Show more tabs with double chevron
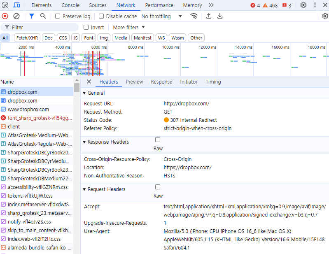This screenshot has width=329, height=254. [211, 5]
